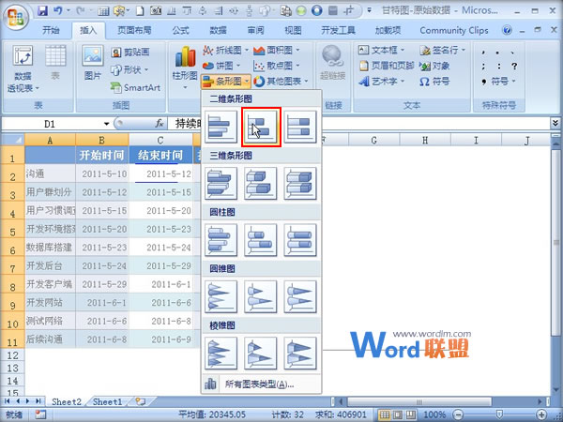The height and width of the screenshot is (422, 563).
Task: Switch to the 开始 (Home) tab
Action: 51,30
